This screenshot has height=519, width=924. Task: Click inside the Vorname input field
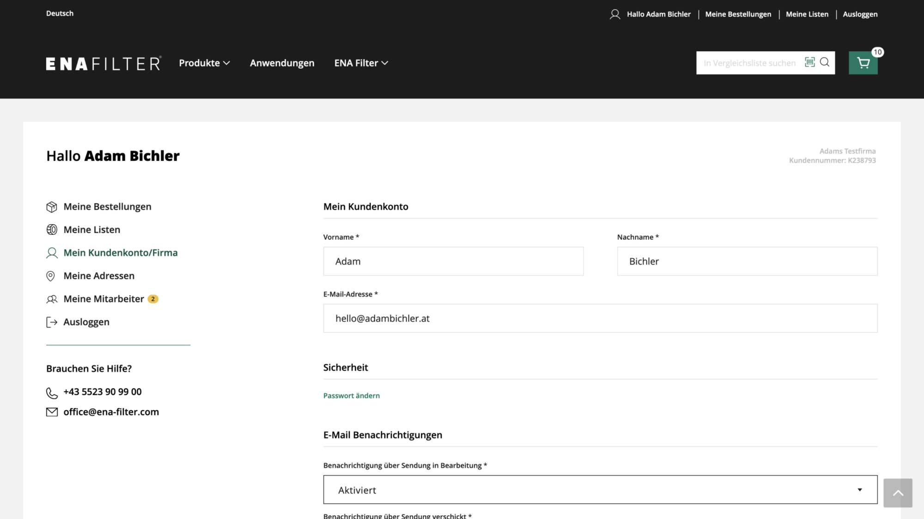pyautogui.click(x=453, y=261)
